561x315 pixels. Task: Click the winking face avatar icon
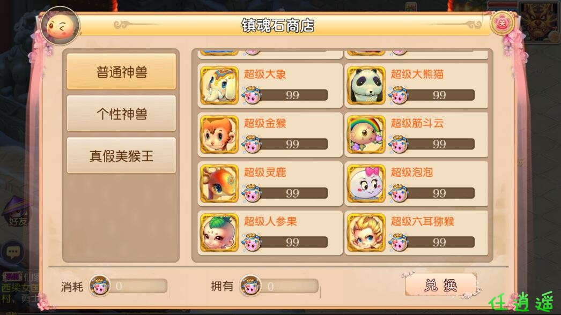[60, 26]
